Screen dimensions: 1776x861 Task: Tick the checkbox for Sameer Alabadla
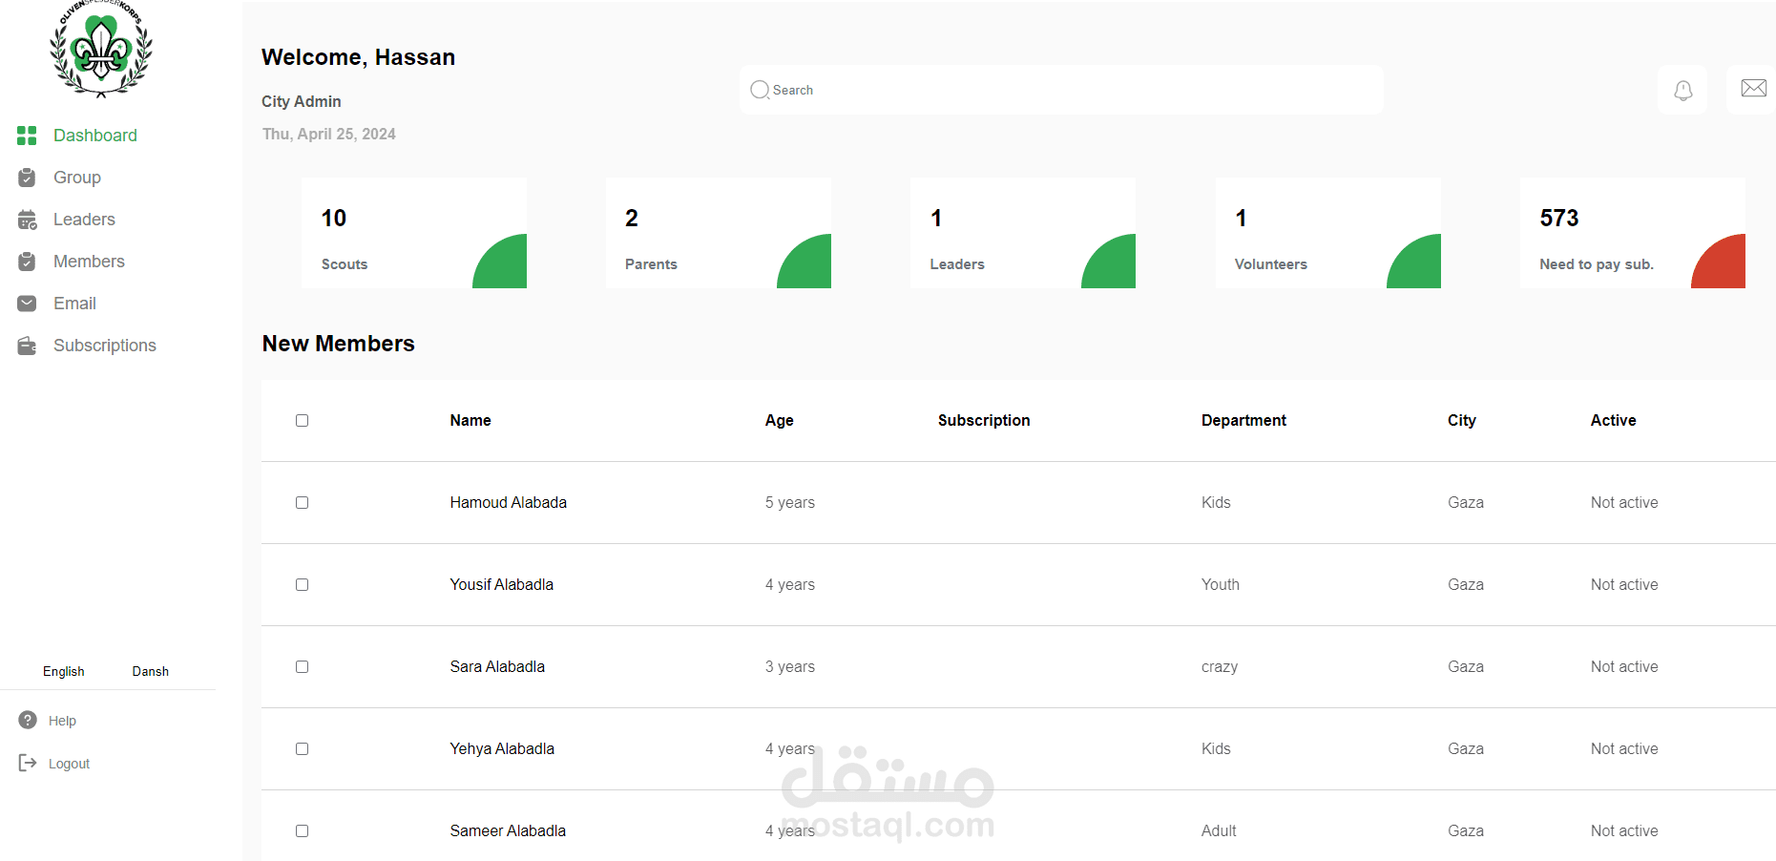click(303, 831)
